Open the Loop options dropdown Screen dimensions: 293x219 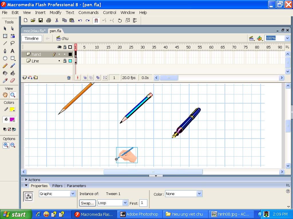(x=125, y=203)
